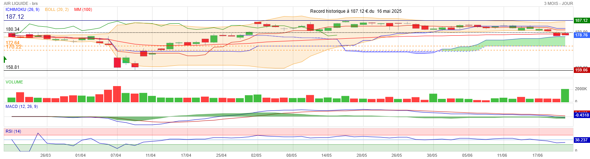Click the VOLUME panel label
The image size is (590, 159).
click(x=14, y=82)
